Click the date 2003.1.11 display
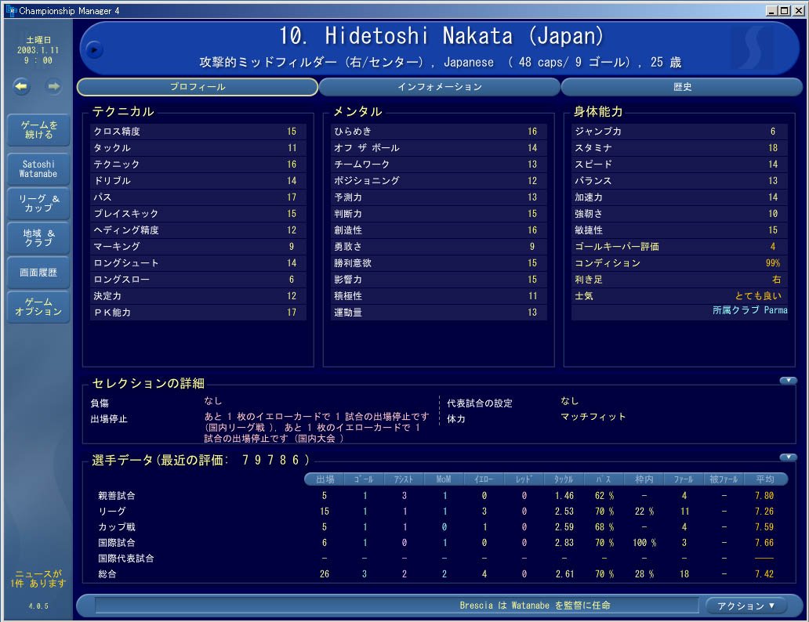The width and height of the screenshot is (809, 622). click(38, 51)
